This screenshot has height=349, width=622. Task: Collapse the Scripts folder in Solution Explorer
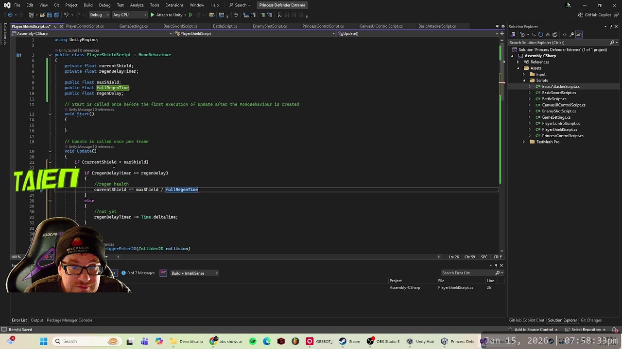pos(524,80)
